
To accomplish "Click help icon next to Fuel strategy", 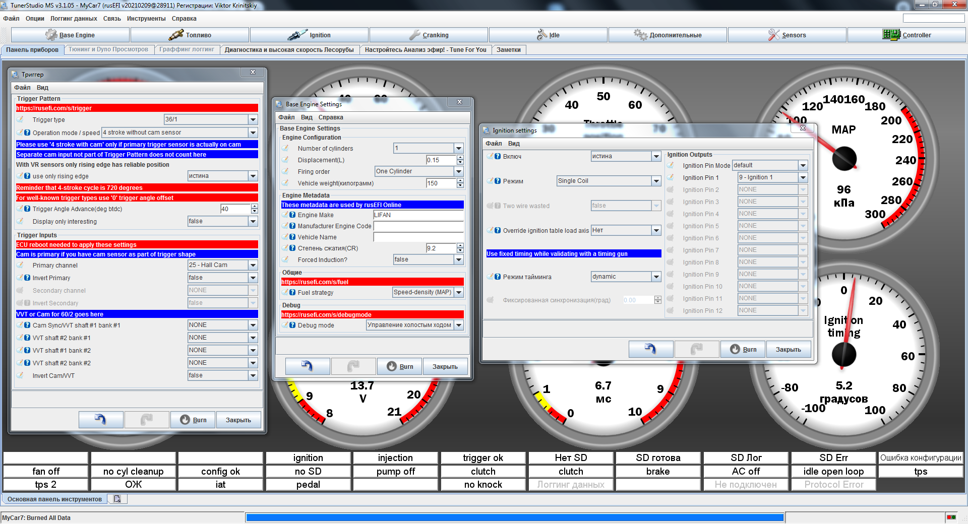I will [292, 292].
